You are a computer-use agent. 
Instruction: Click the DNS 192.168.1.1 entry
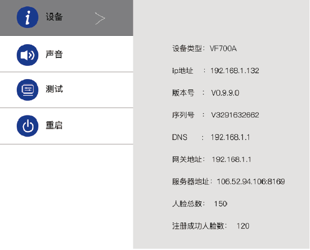click(x=230, y=138)
